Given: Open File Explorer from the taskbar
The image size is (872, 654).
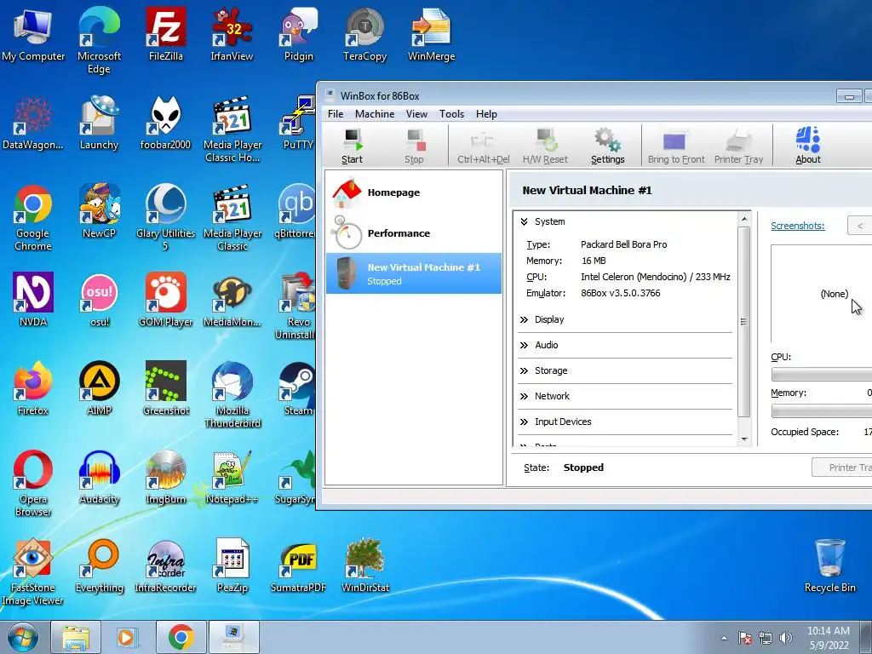Looking at the screenshot, I should click(76, 637).
